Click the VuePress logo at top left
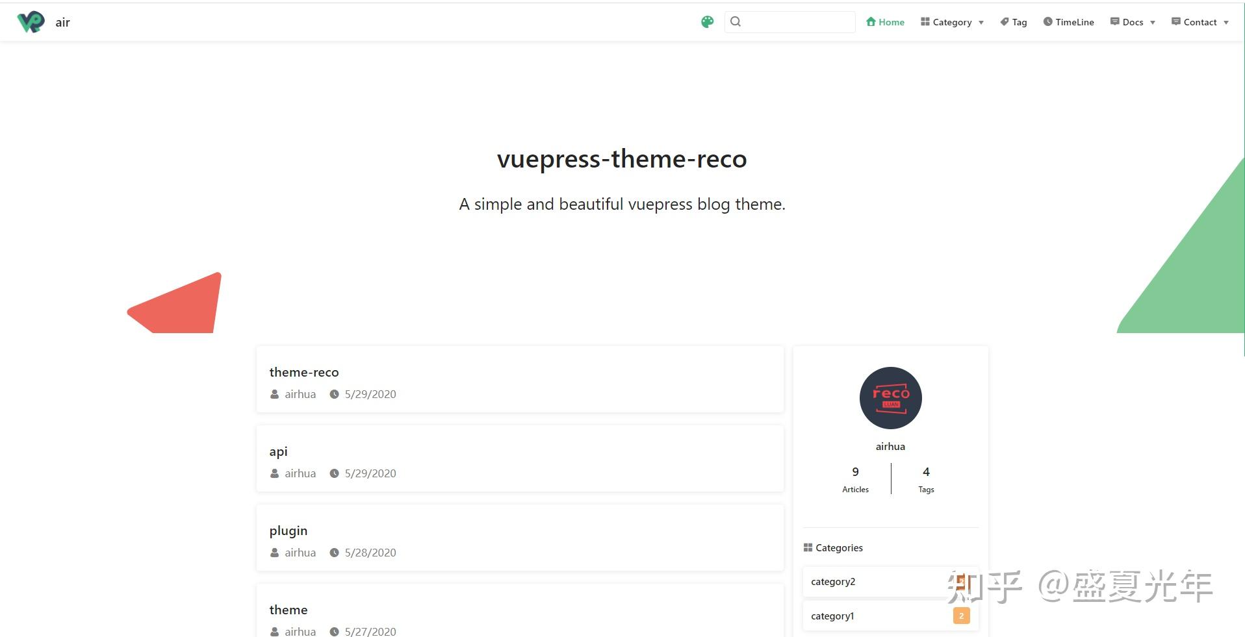Screen dimensions: 1245x637 pyautogui.click(x=31, y=21)
